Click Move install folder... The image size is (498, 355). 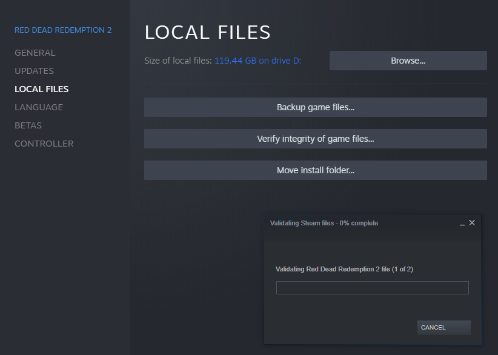click(x=316, y=170)
